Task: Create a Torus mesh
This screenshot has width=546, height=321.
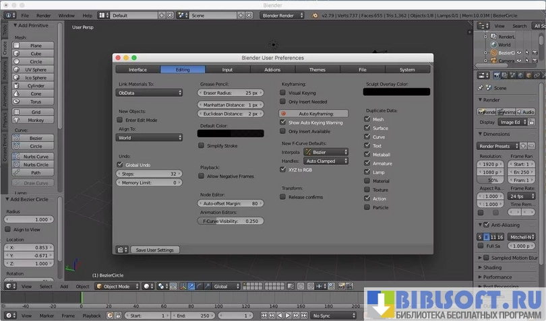Action: point(36,102)
